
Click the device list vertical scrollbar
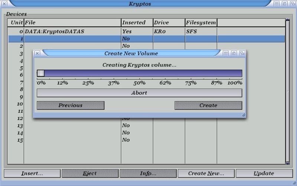287,91
